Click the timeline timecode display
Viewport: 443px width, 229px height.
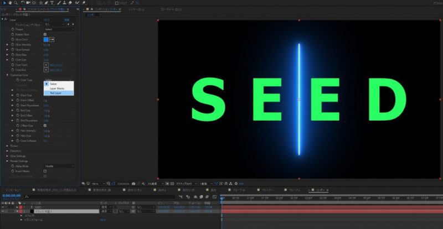point(11,195)
